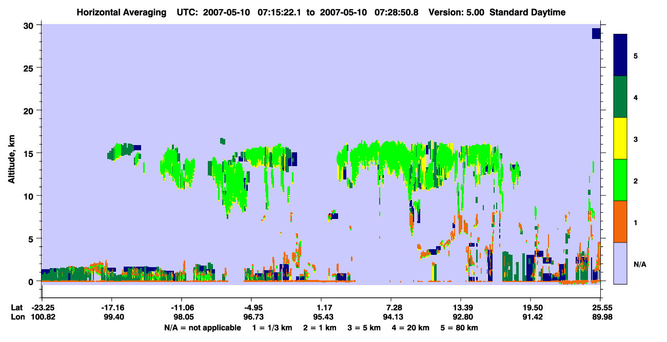Click the color bar label '5'
Viewport: 667px width, 342px height.
(636, 55)
